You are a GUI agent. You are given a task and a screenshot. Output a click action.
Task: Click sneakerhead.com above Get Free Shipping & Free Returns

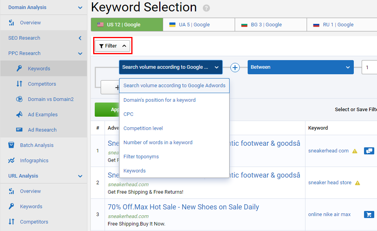click(x=128, y=184)
